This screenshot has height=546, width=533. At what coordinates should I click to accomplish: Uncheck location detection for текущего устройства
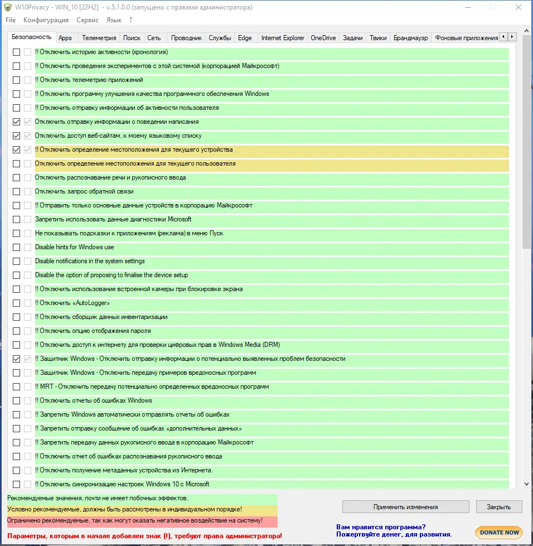[16, 149]
